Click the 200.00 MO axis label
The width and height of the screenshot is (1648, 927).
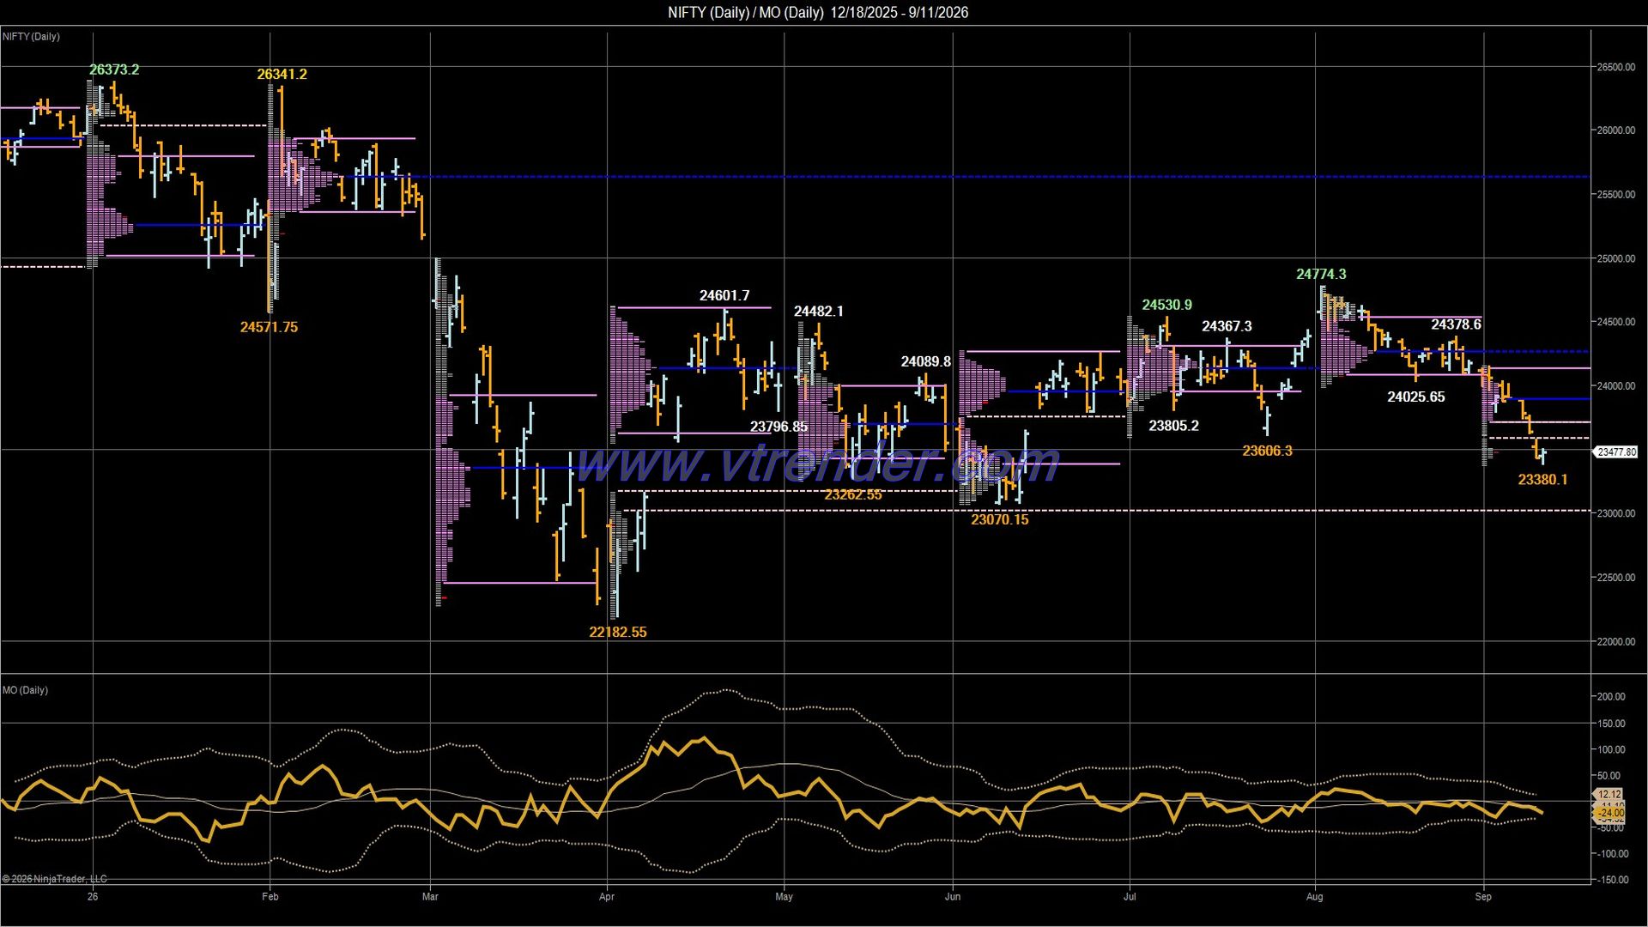point(1610,697)
